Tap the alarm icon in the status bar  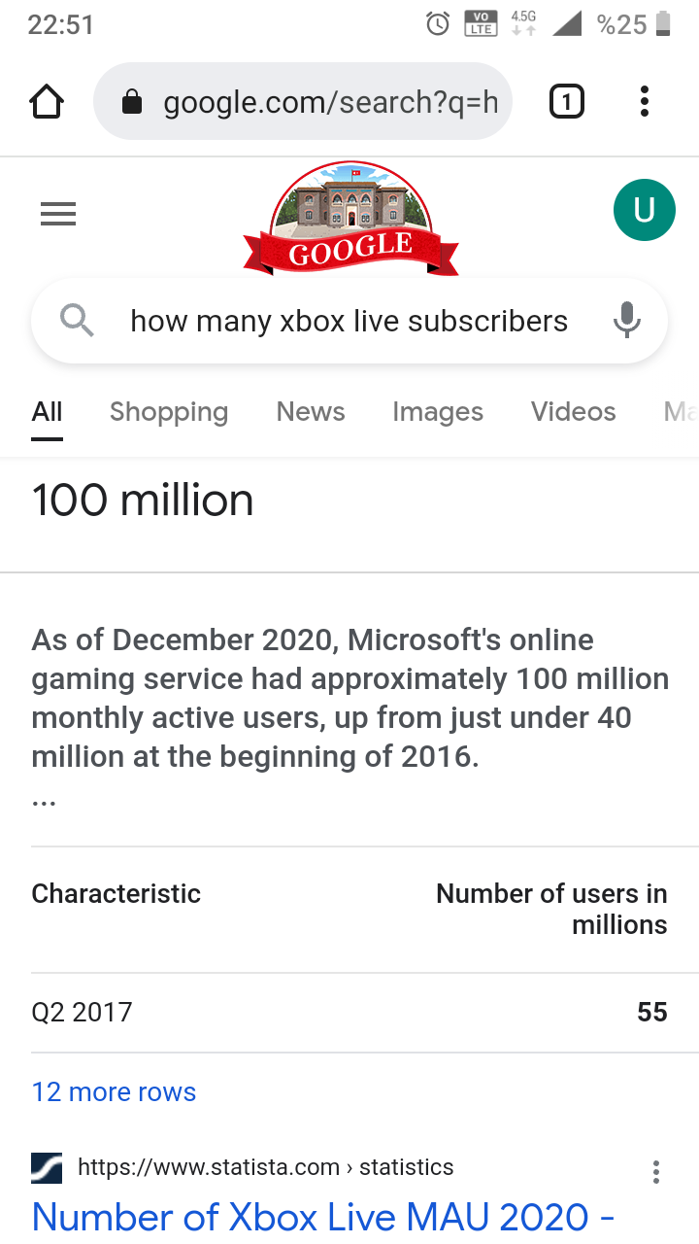tap(439, 23)
